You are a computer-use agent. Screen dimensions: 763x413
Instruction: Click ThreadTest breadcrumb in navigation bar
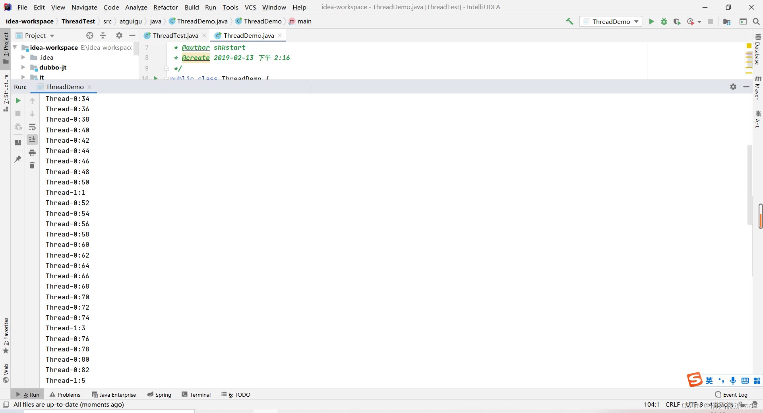tap(78, 21)
